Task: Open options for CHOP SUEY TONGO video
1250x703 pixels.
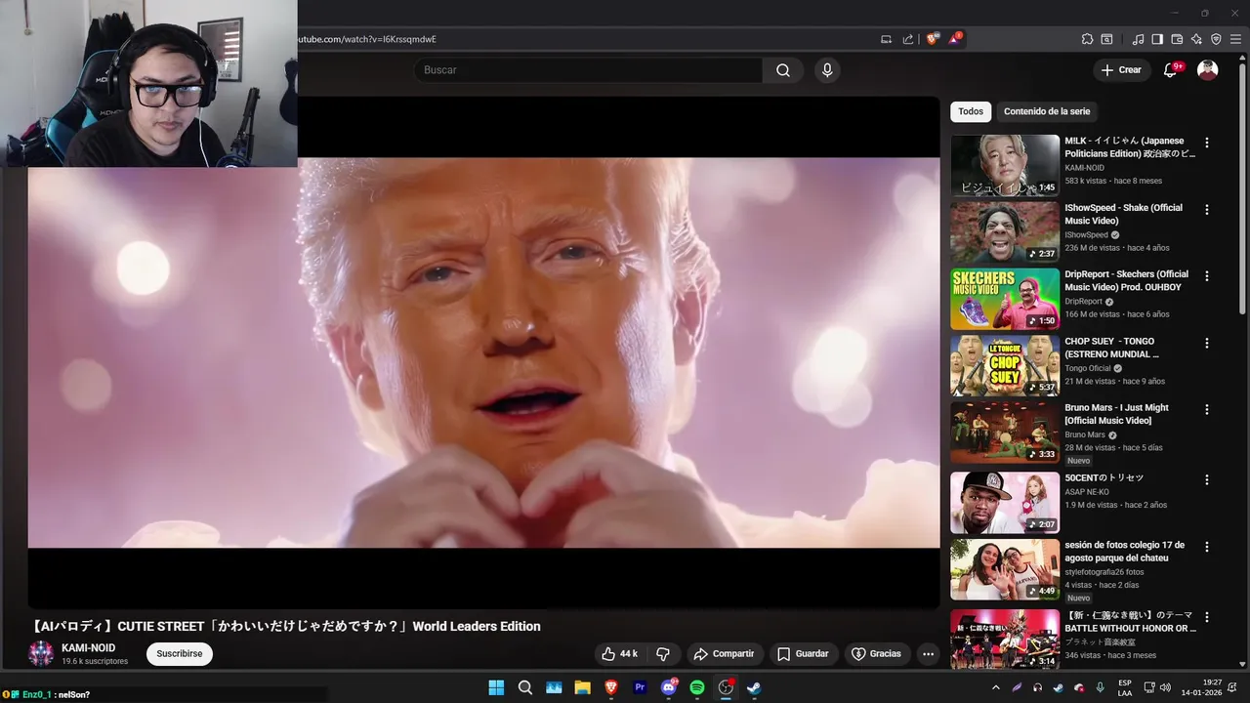Action: click(1206, 343)
